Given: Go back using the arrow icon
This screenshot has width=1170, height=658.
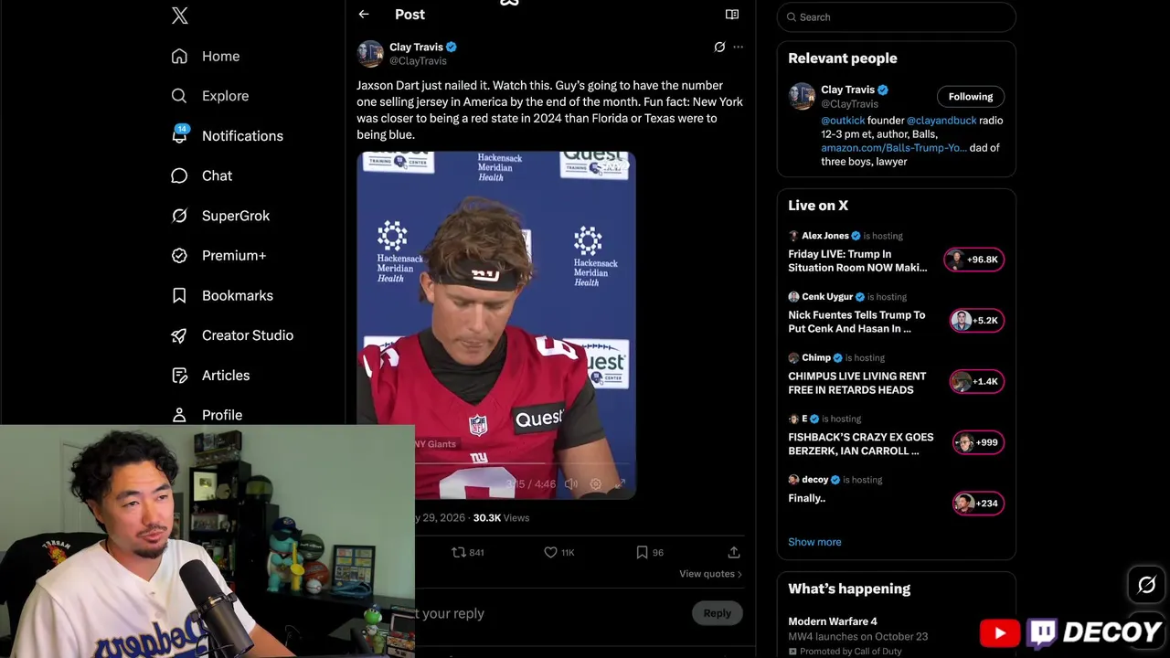Looking at the screenshot, I should pyautogui.click(x=364, y=15).
